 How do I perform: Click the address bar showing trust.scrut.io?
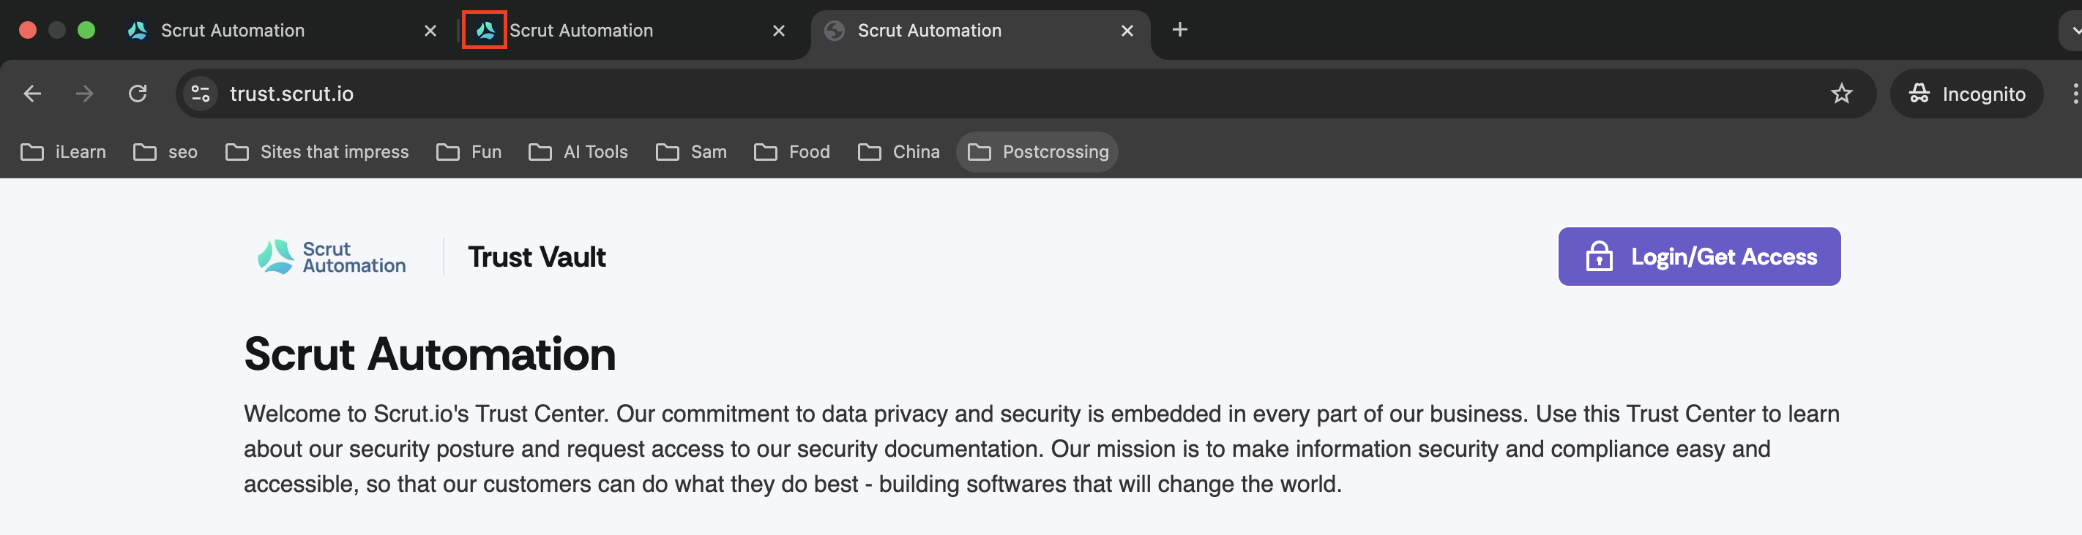tap(1025, 94)
